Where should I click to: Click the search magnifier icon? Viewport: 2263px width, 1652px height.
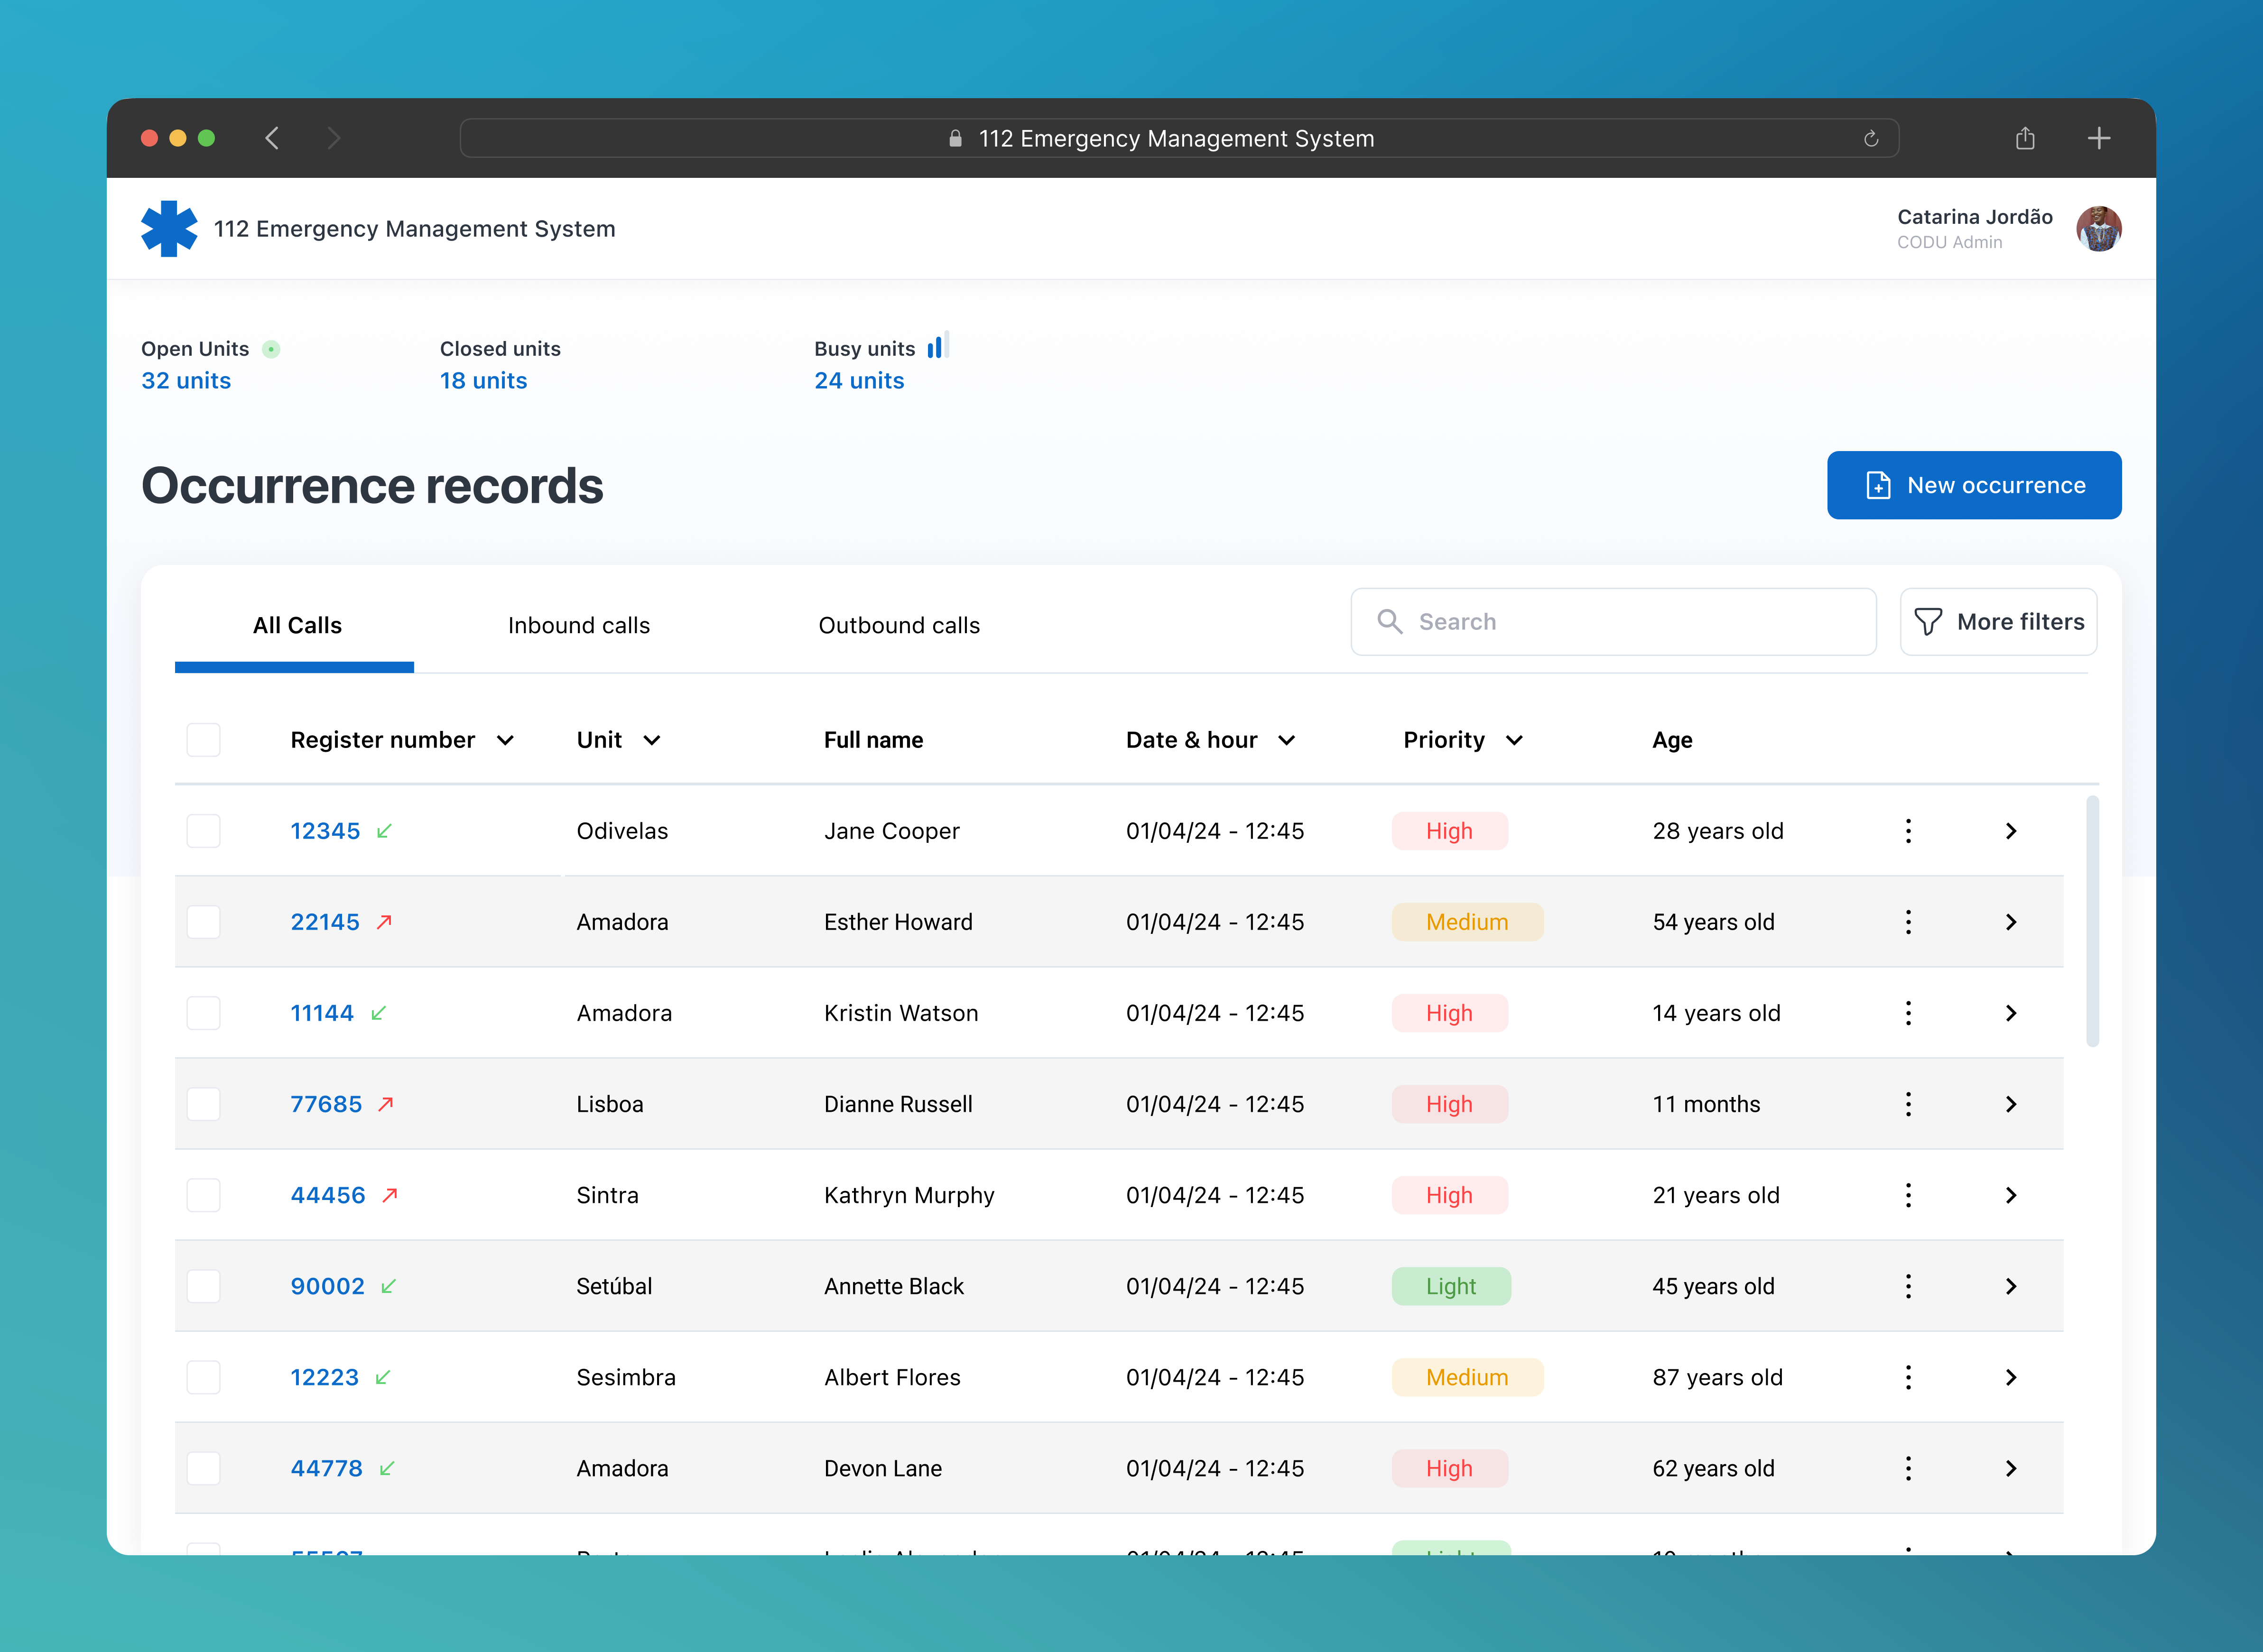click(x=1389, y=621)
